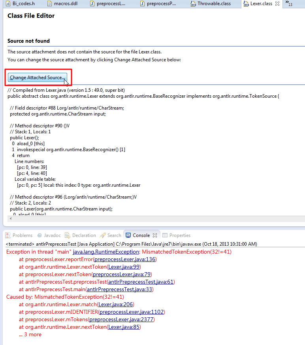Switch to Bi_codes.h editor tab
Image resolution: width=305 pixels, height=345 pixels.
[x=21, y=4]
